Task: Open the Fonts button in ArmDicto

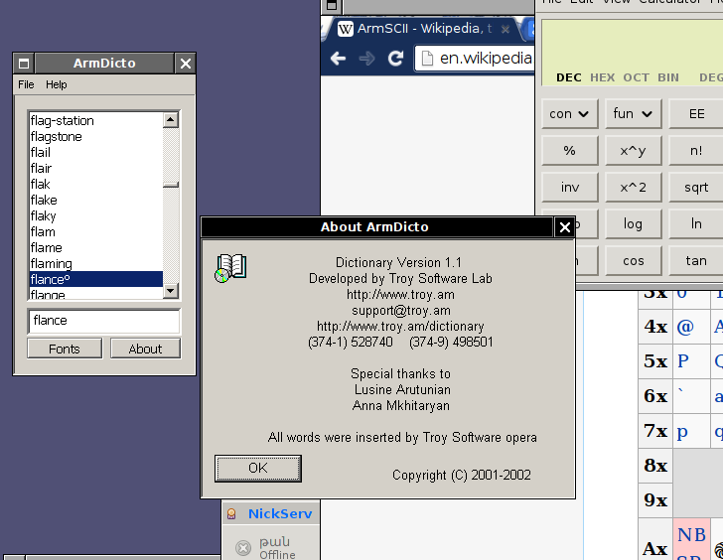Action: (x=65, y=349)
